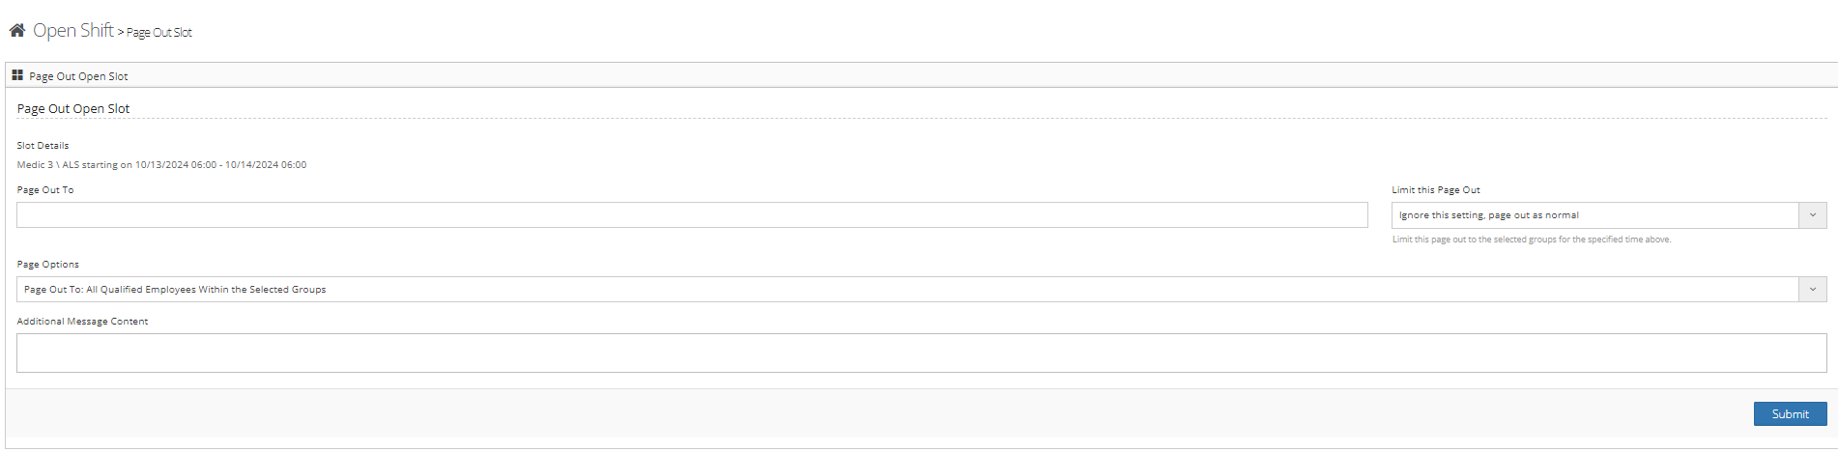Focus the Page Out To input box
The height and width of the screenshot is (452, 1838).
click(692, 215)
